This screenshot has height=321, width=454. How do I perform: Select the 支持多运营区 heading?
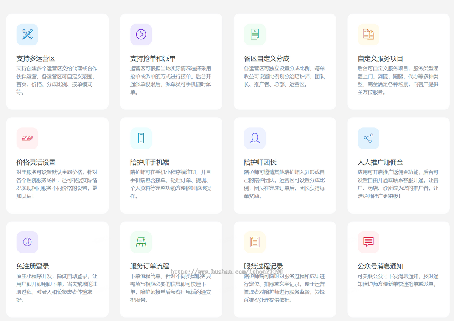tap(36, 59)
